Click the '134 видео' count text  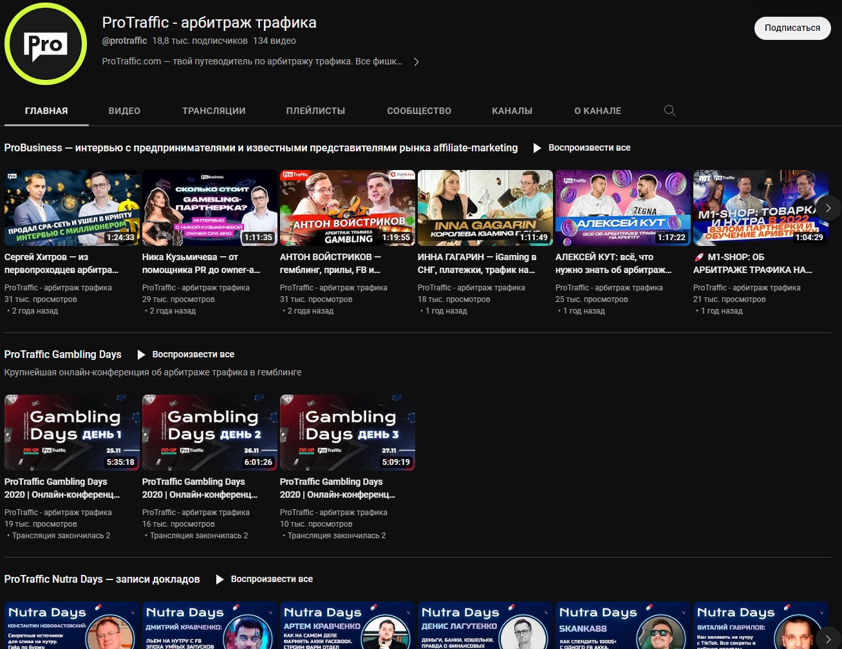click(x=274, y=41)
